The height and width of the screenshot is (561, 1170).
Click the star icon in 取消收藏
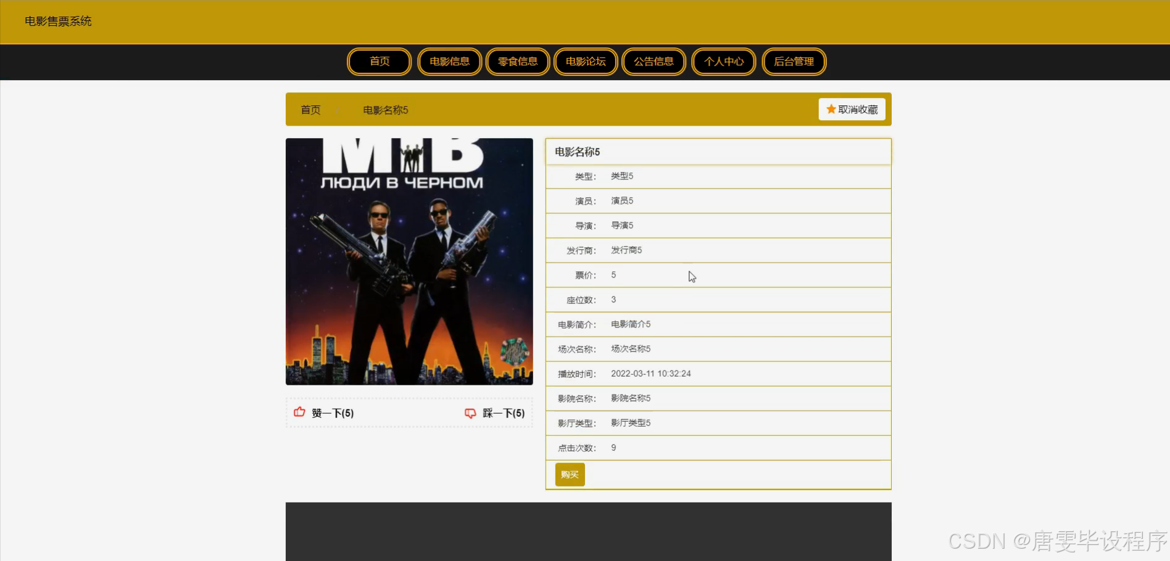(831, 109)
